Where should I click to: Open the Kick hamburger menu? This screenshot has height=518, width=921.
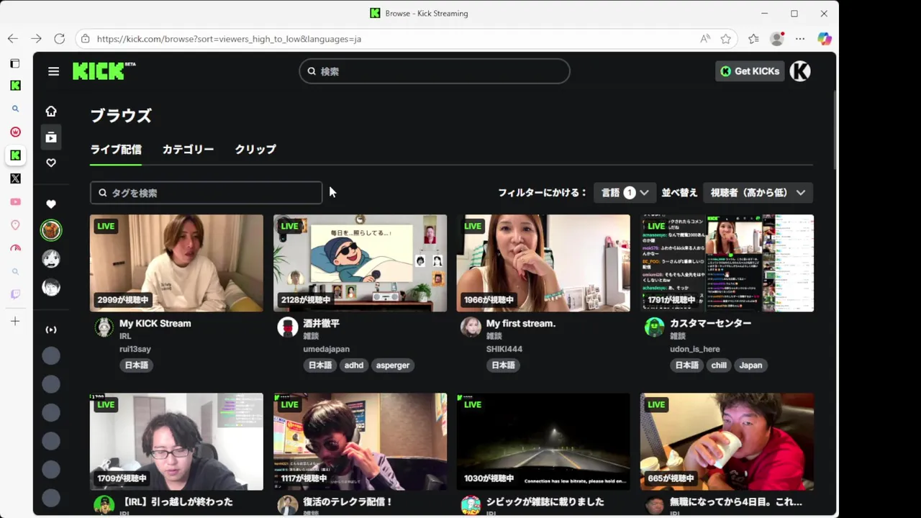[x=53, y=71]
